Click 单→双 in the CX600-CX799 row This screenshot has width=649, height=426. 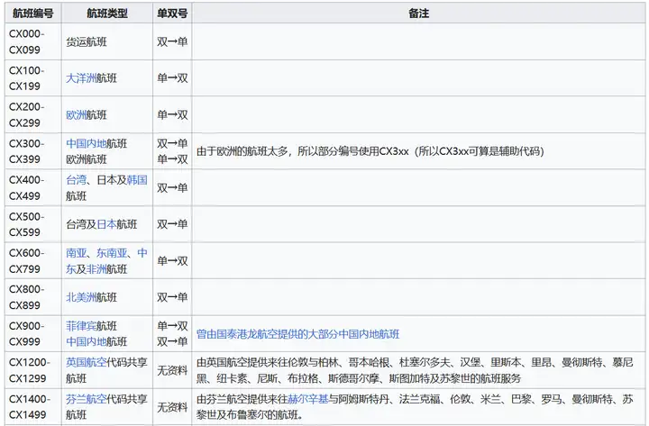coord(172,260)
